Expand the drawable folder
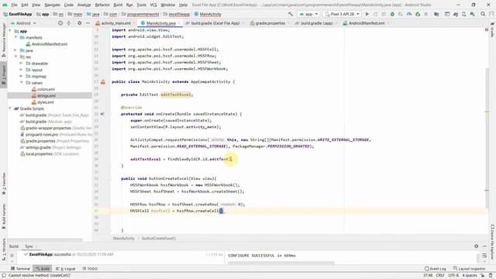This screenshot has height=279, width=496. [x=21, y=64]
